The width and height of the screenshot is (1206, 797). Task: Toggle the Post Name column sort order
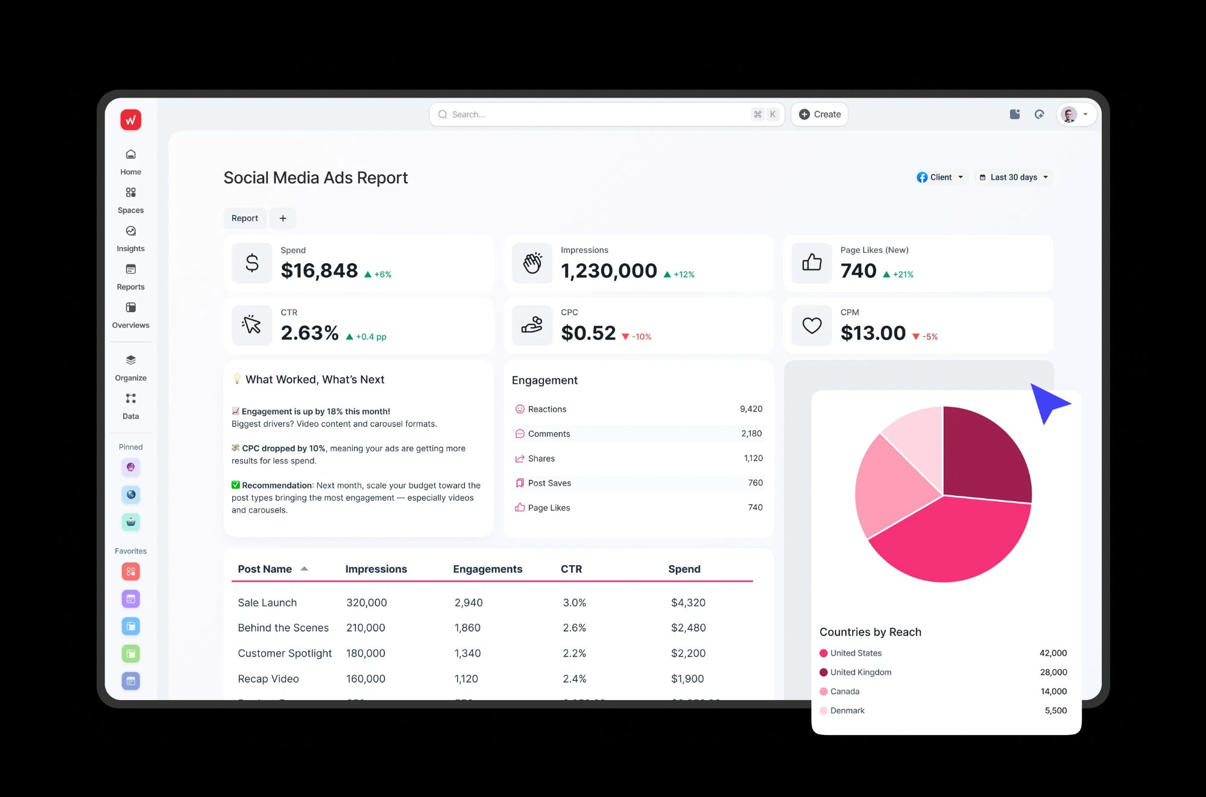[305, 569]
